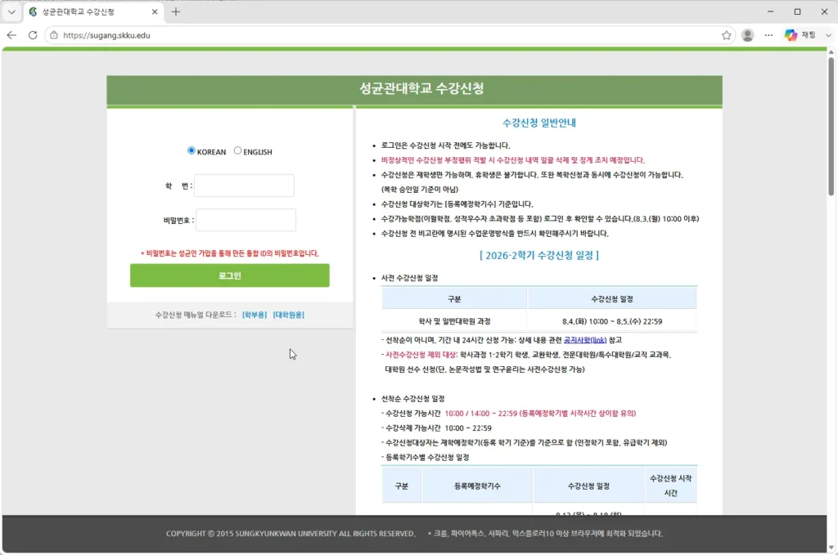Close the 성균관대학교 수강신청 tab

(x=155, y=11)
